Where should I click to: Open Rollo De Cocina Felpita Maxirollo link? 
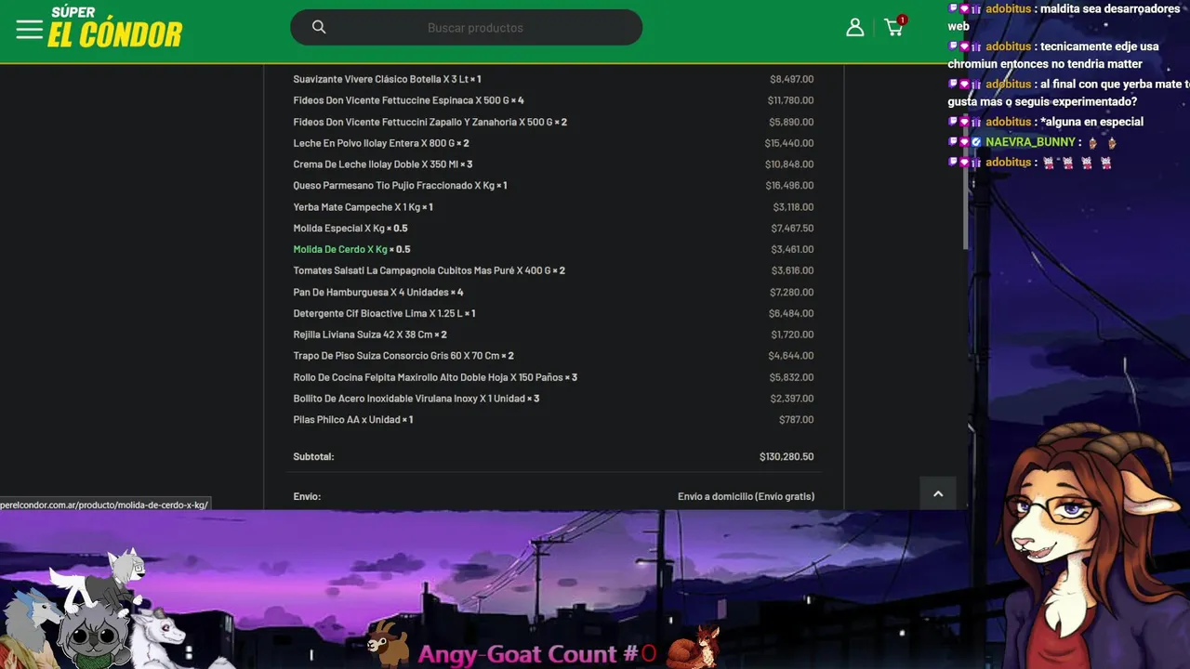(x=428, y=377)
